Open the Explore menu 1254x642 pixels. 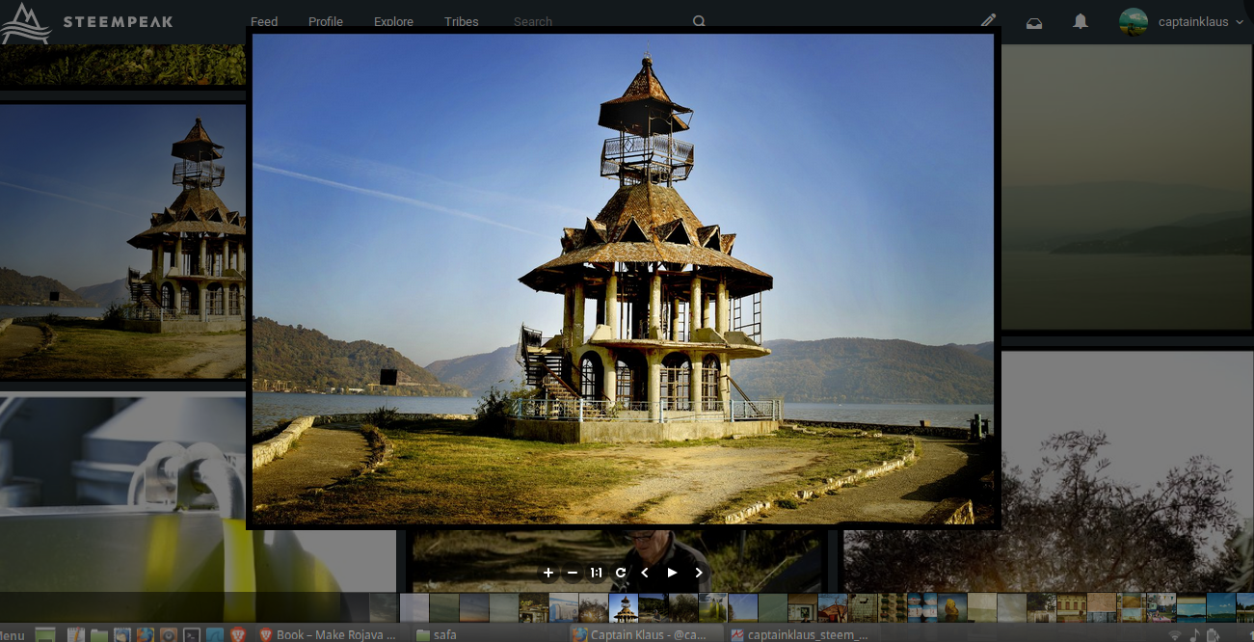[393, 22]
